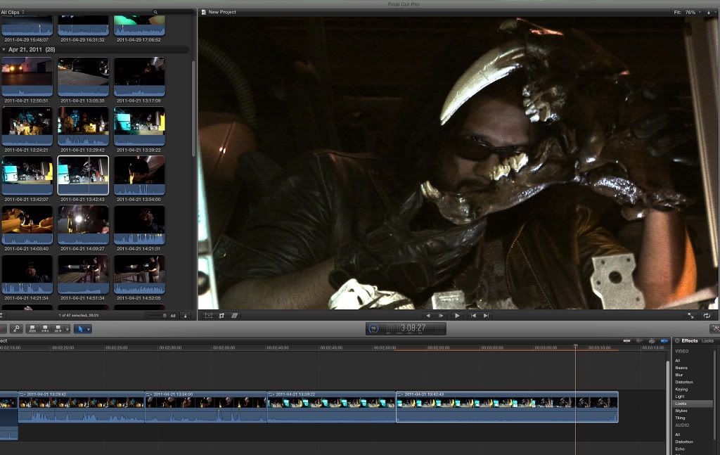Open clip appearance options in the browser
Image resolution: width=720 pixels, height=455 pixels.
point(186,316)
